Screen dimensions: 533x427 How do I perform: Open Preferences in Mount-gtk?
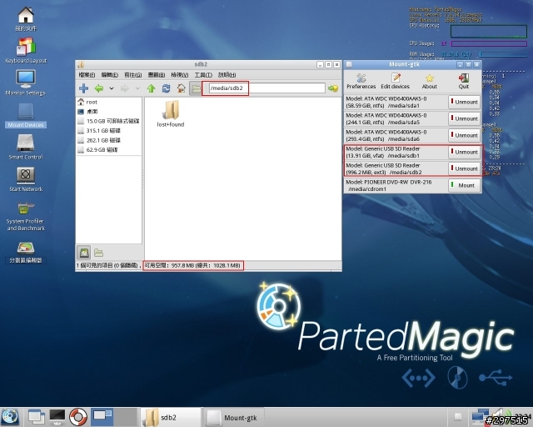tap(361, 81)
